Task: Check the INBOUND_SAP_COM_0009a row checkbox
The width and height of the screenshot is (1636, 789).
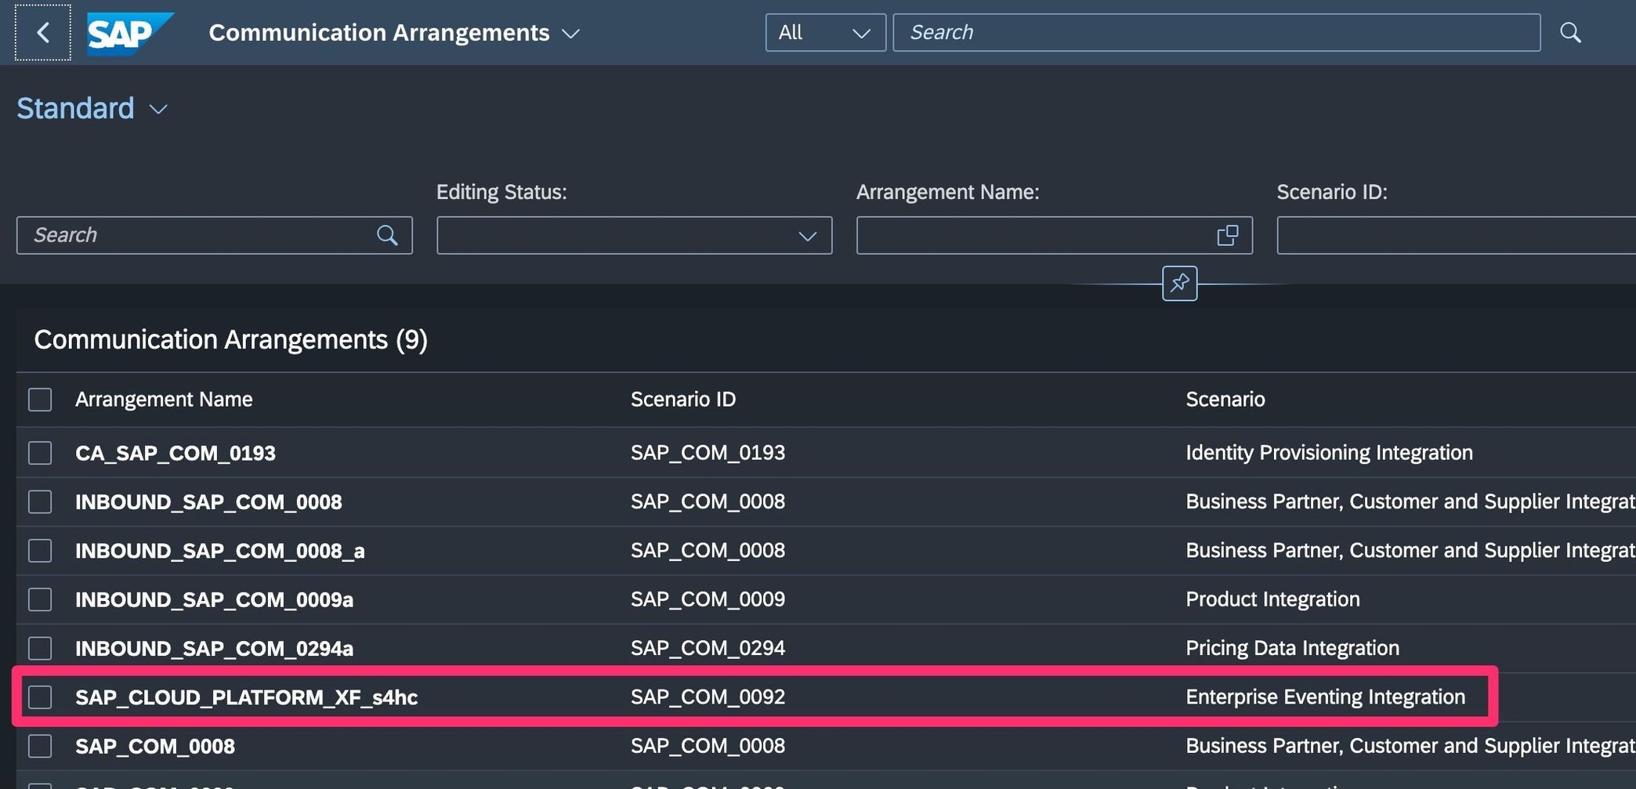Action: (x=40, y=599)
